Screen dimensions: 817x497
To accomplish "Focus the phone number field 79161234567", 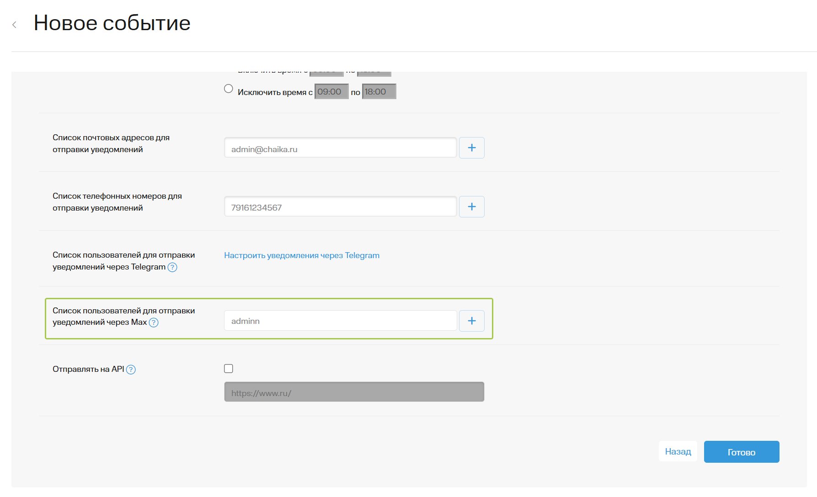I will pos(341,207).
